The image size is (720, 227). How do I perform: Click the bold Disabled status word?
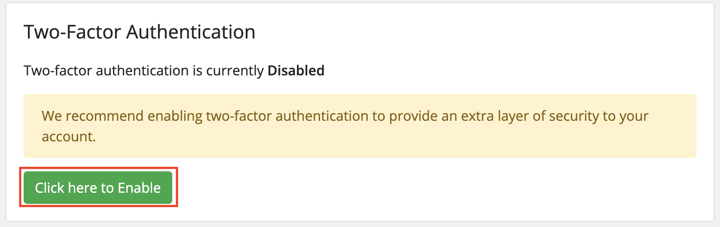(296, 70)
